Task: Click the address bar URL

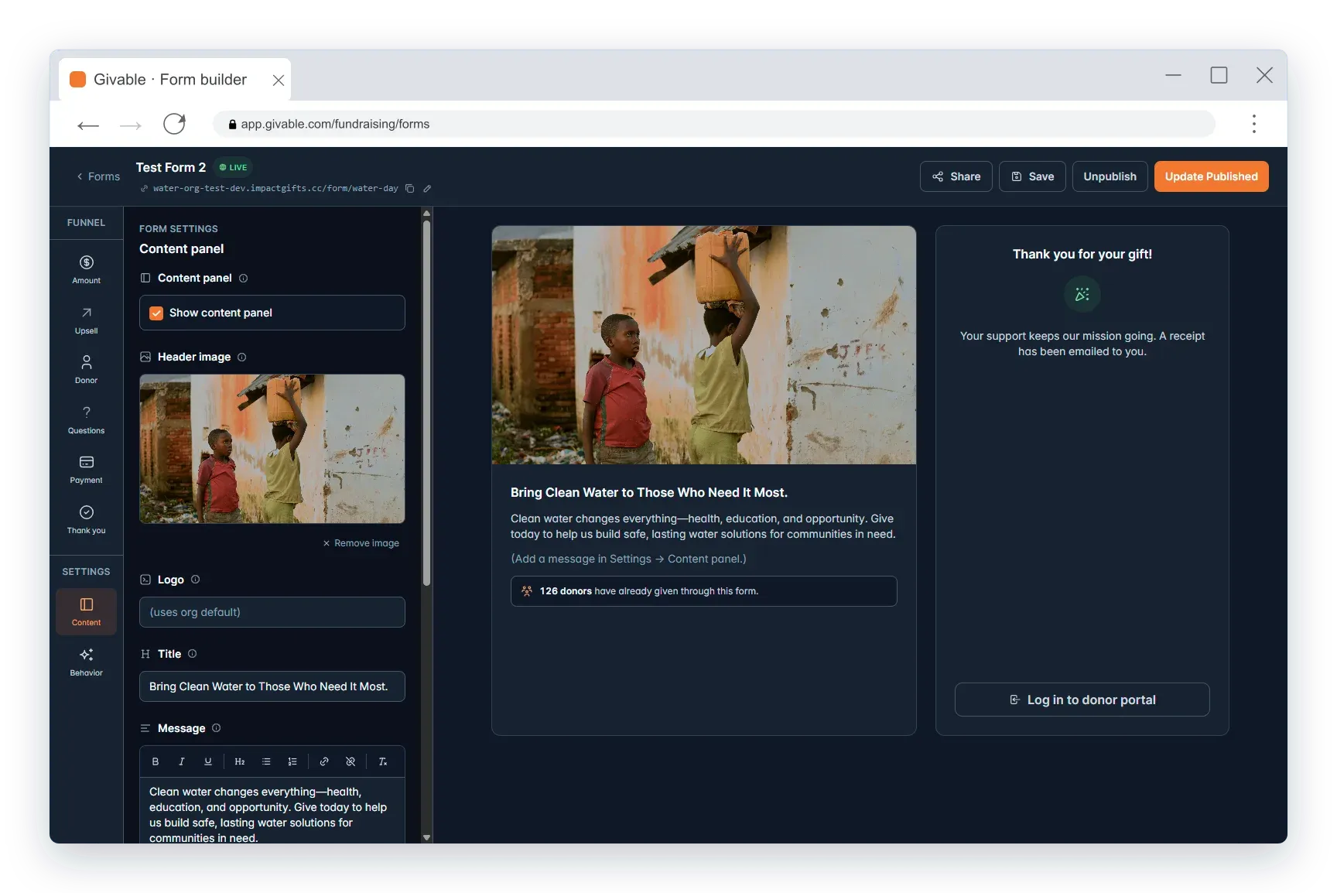Action: click(334, 124)
